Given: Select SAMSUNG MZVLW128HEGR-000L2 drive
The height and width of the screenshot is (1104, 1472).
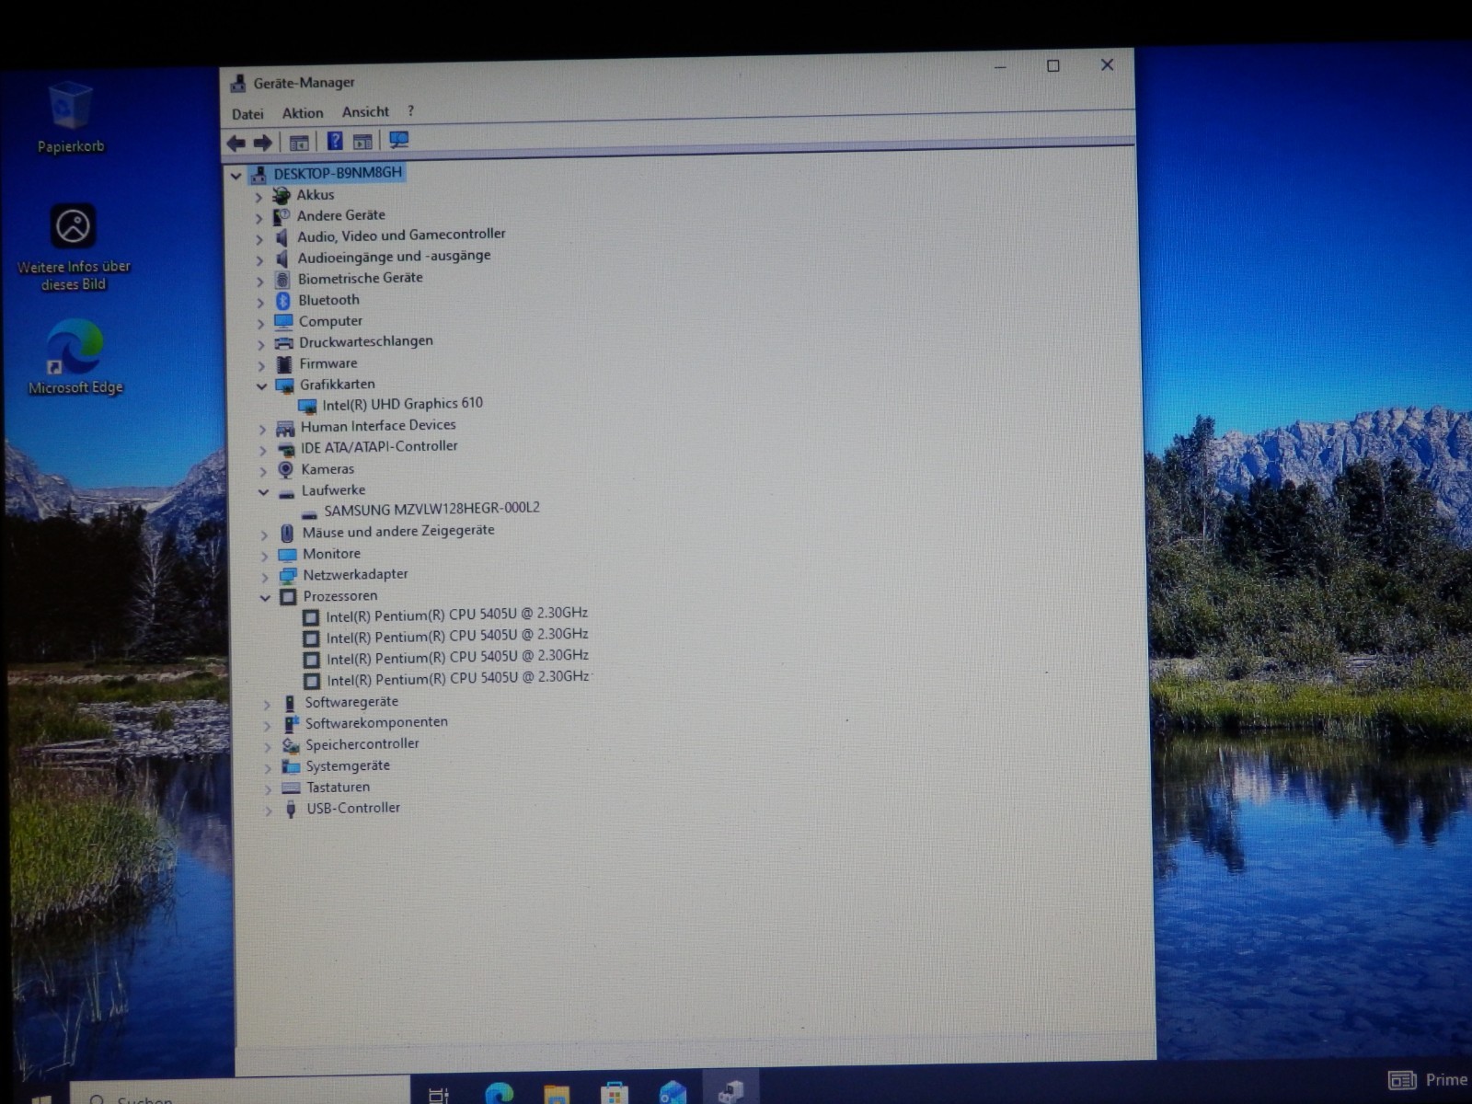Looking at the screenshot, I should 431,509.
